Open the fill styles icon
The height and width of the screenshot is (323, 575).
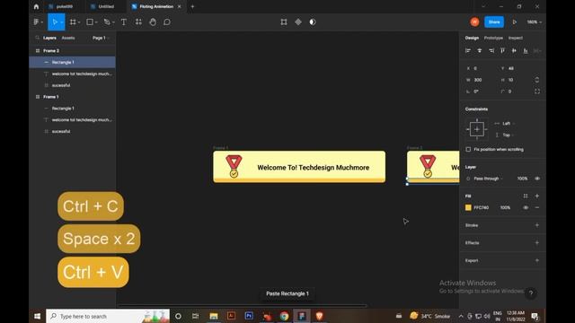click(526, 196)
